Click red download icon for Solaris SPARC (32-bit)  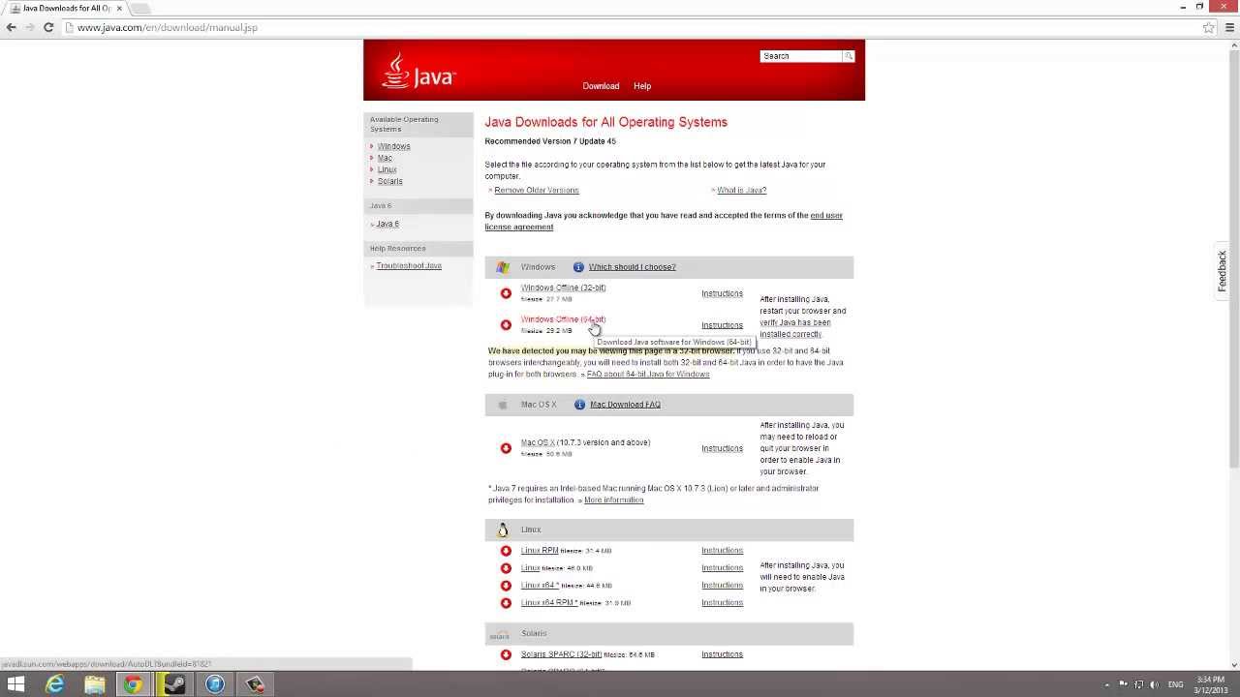point(506,654)
